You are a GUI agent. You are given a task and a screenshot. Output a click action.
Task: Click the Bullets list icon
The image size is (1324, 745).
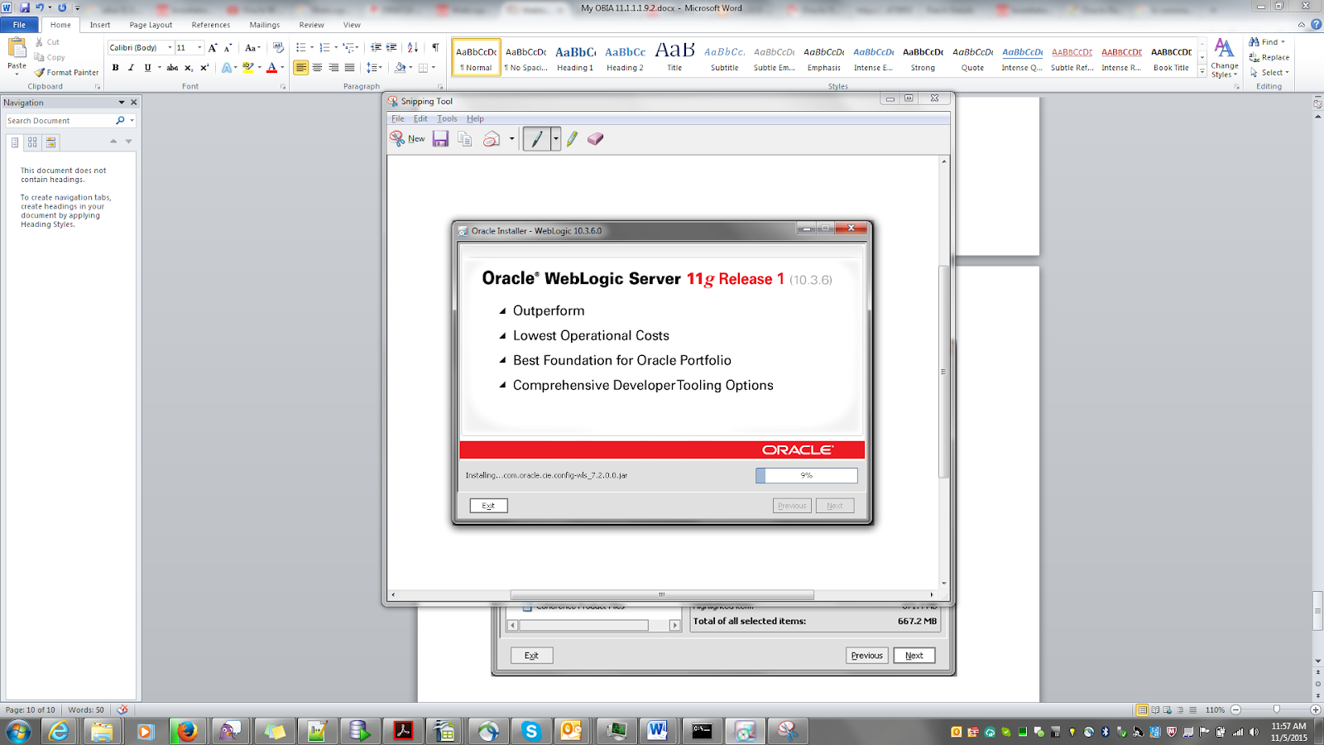[x=301, y=48]
